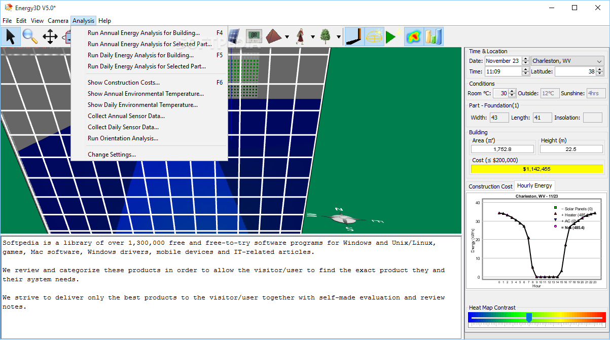Viewport: 610px width, 340px height.
Task: Click the empty Insolation field
Action: point(593,118)
